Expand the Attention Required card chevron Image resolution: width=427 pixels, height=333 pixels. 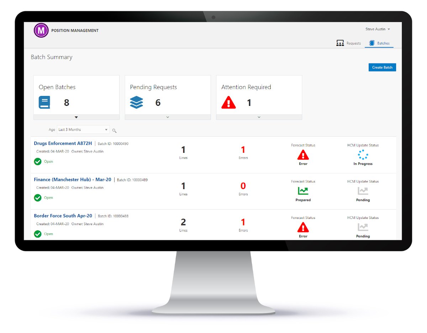click(x=259, y=117)
